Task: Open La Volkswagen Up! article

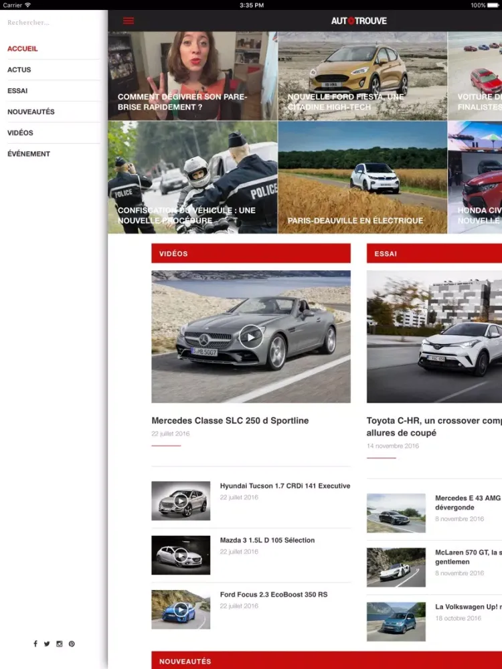Action: [x=469, y=607]
